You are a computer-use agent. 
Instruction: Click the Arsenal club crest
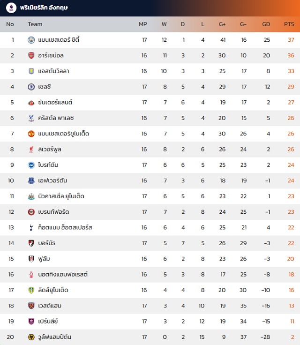31,55
